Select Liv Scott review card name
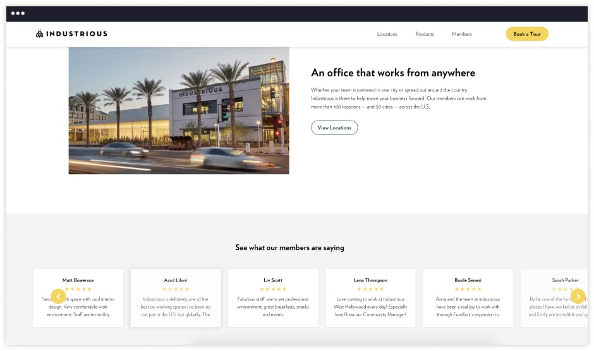The width and height of the screenshot is (594, 351). (273, 280)
